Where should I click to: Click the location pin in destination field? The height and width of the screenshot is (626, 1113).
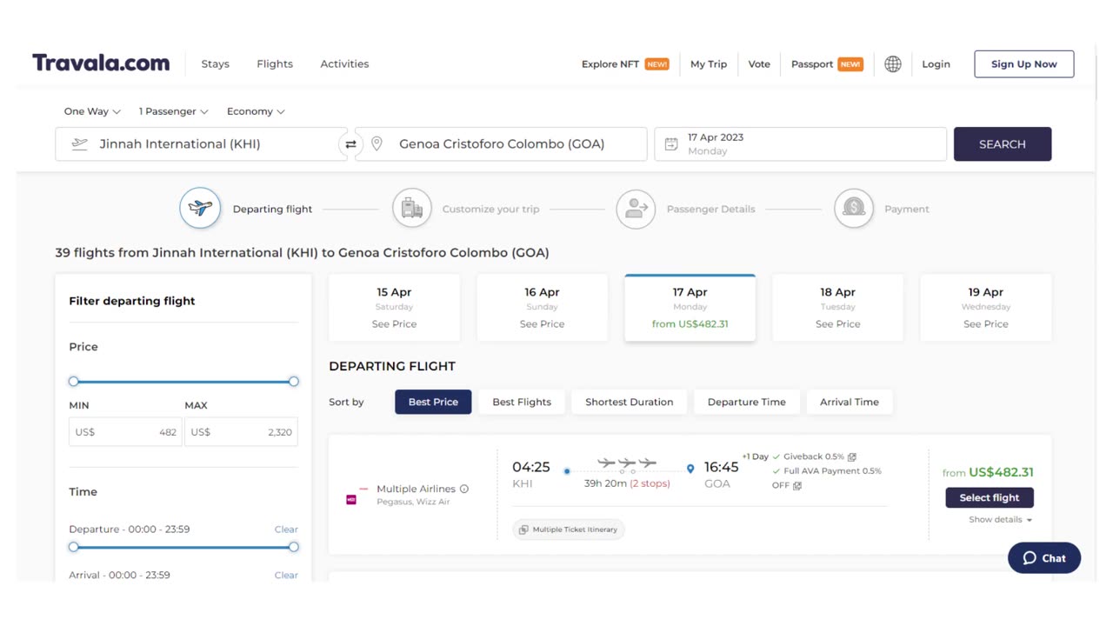click(x=377, y=144)
